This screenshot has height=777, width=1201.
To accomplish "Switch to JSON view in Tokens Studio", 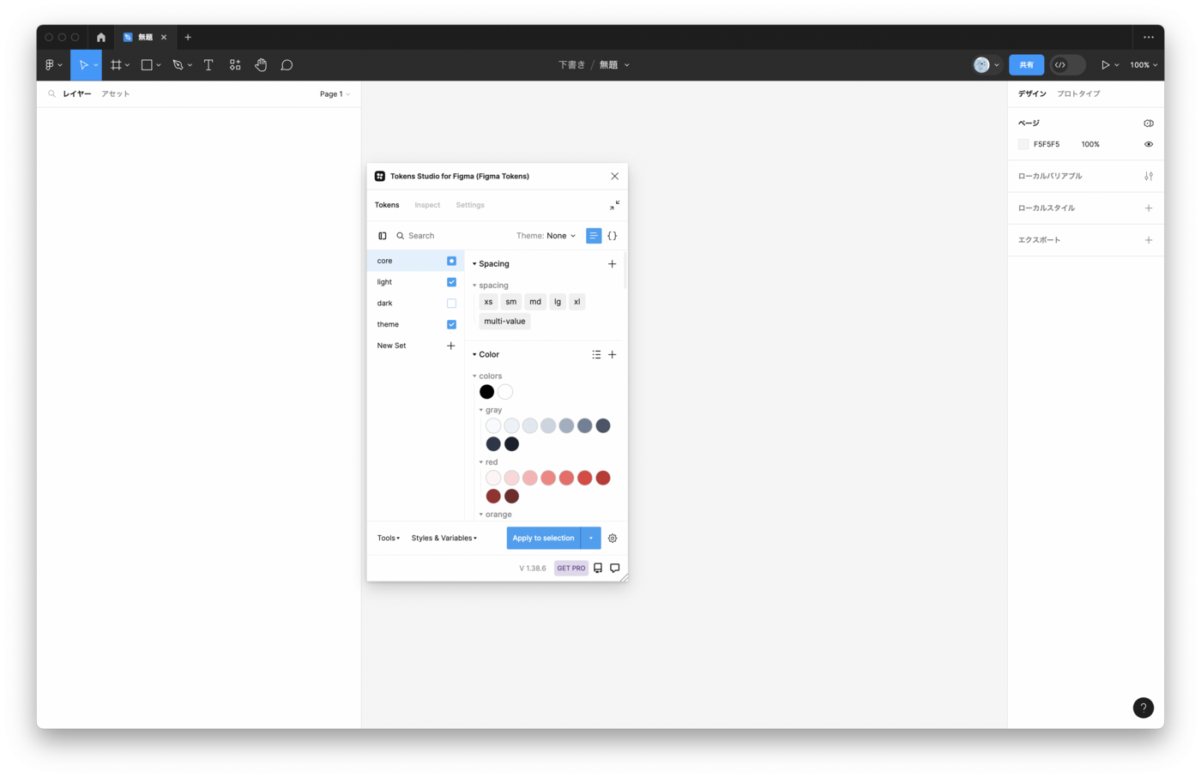I will click(x=613, y=236).
